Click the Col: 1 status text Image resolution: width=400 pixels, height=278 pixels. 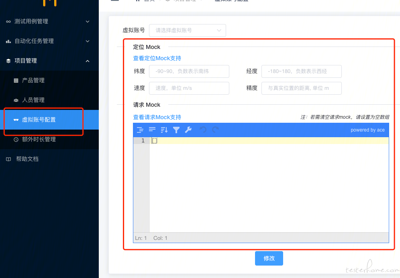[160, 238]
